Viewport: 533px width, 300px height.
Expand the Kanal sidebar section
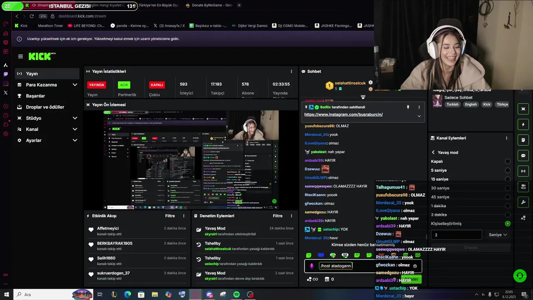(x=75, y=129)
